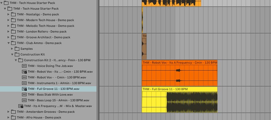Click the orange Robot Vox clip waveform
Screen dimensions: 271x120
[180, 76]
